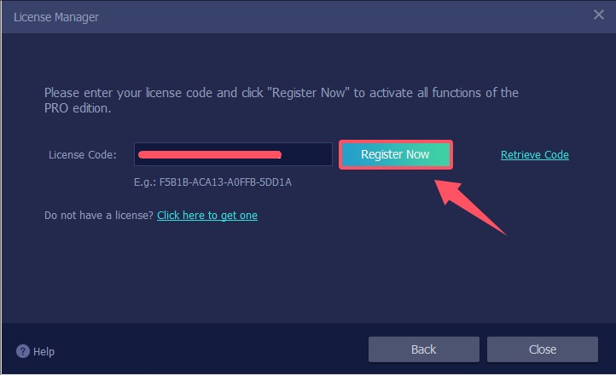
Task: Click the 'Do not have a license?' text
Action: pyautogui.click(x=99, y=215)
